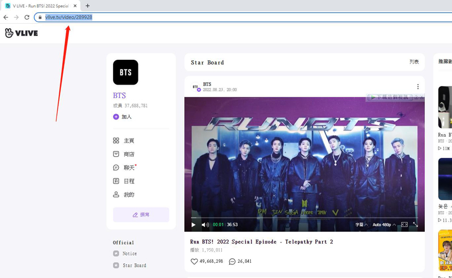The width and height of the screenshot is (452, 278).
Task: Click the BTS post author avatar
Action: pos(195,87)
